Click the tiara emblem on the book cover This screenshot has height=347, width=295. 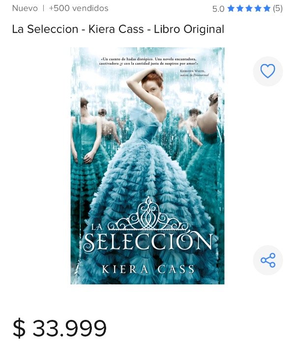148,213
